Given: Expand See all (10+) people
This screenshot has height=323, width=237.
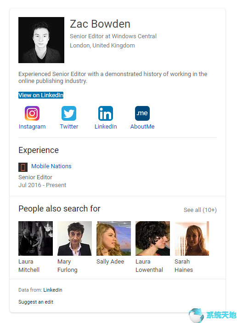Looking at the screenshot, I should pos(200,210).
